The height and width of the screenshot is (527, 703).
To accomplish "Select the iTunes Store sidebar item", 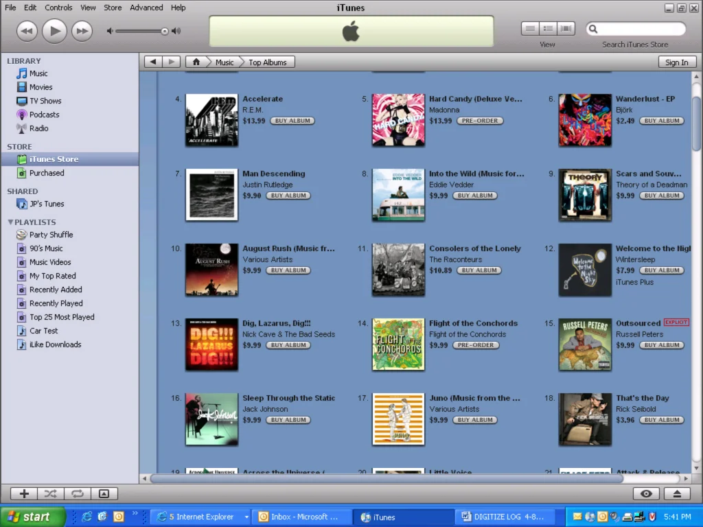I will coord(69,159).
